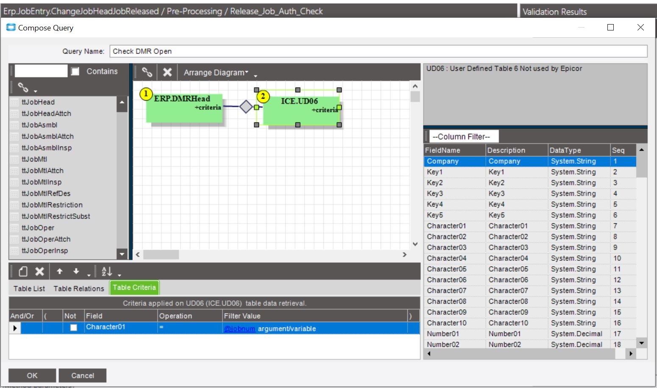The image size is (657, 388).
Task: Select ttJobMtlRestriction in the table list
Action: [x=52, y=205]
